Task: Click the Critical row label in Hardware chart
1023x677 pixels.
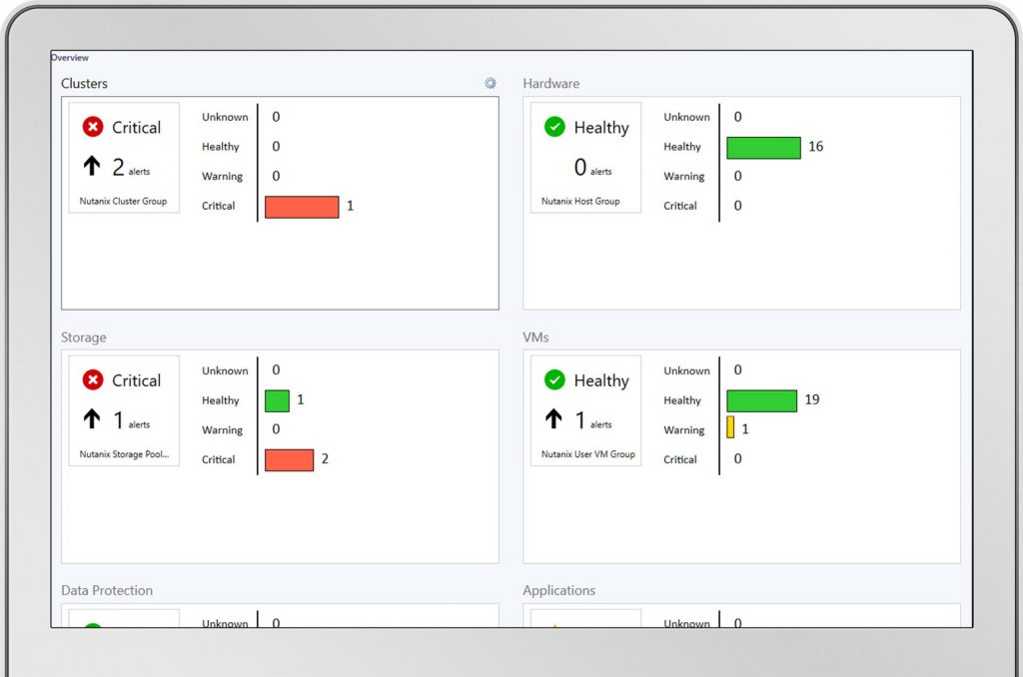Action: pos(680,206)
